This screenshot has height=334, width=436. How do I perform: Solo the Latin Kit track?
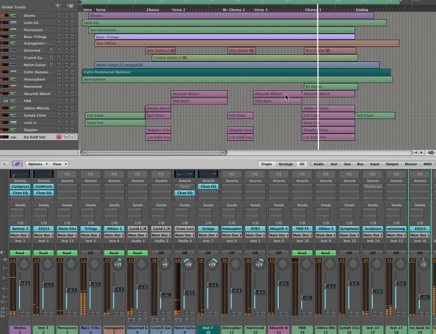point(72,22)
